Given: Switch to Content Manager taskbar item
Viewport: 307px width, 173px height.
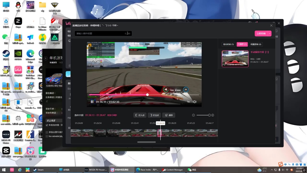Looking at the screenshot, I should 172,170.
